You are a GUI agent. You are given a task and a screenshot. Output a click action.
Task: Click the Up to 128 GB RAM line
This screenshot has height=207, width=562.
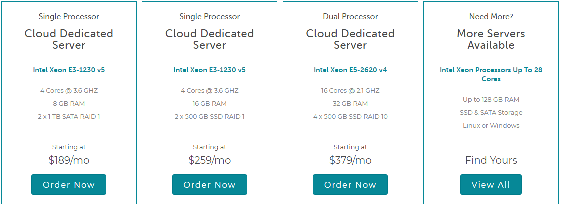(x=491, y=99)
